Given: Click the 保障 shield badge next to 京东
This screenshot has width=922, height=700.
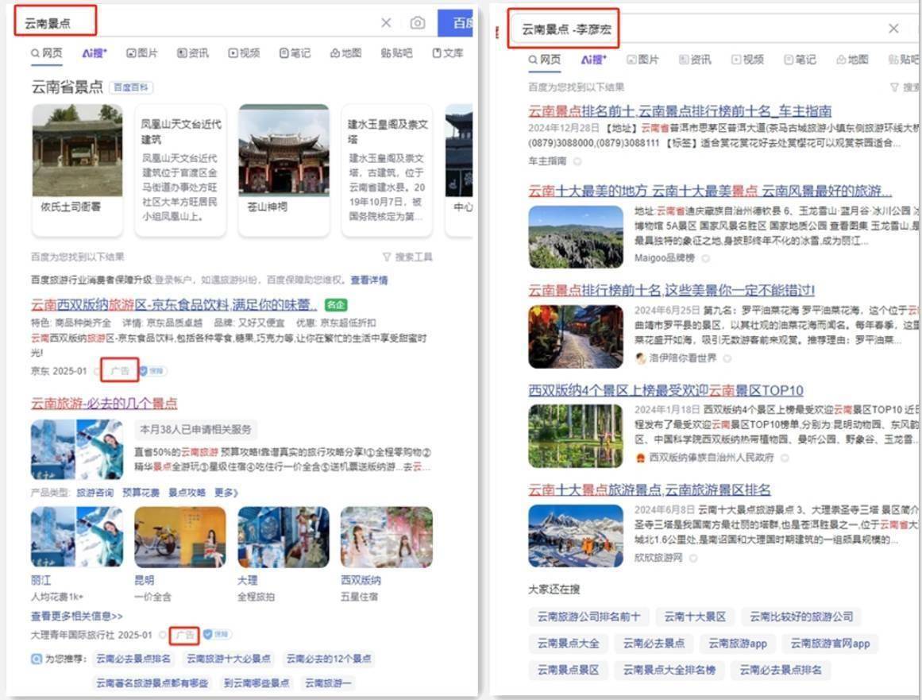Looking at the screenshot, I should pyautogui.click(x=153, y=371).
